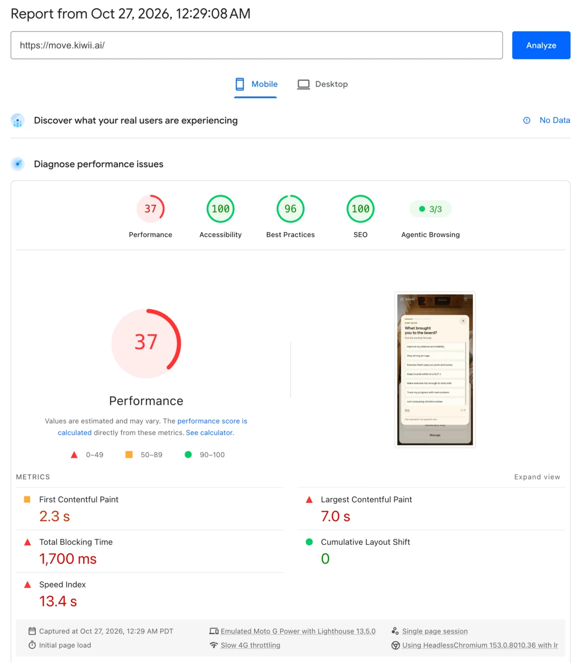Click the Cumulative Layout Shift green circle icon

pyautogui.click(x=309, y=542)
